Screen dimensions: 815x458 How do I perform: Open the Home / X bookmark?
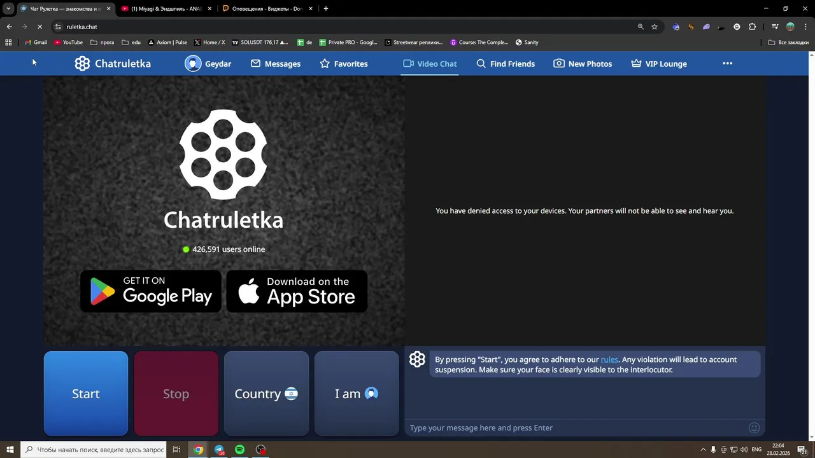[209, 43]
